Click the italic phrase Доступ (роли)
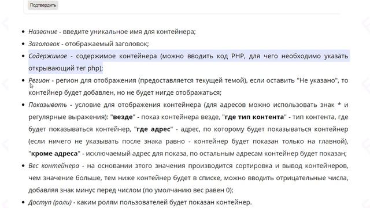This screenshot has height=208, width=370. [x=50, y=202]
